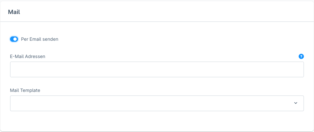Click the down arrow in Mail Template
This screenshot has height=132, width=314.
click(x=296, y=103)
